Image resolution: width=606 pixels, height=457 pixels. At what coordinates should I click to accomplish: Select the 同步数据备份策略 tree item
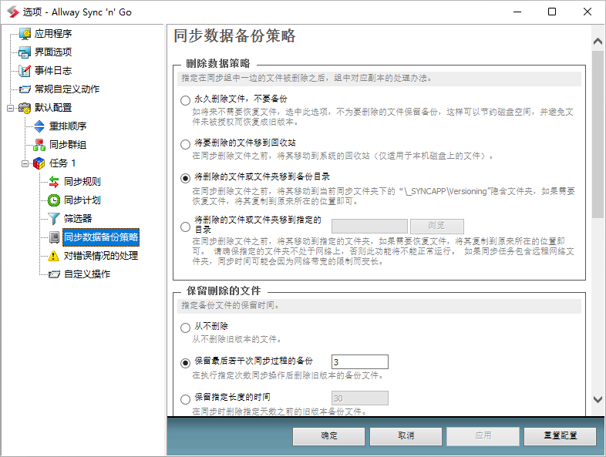click(101, 237)
